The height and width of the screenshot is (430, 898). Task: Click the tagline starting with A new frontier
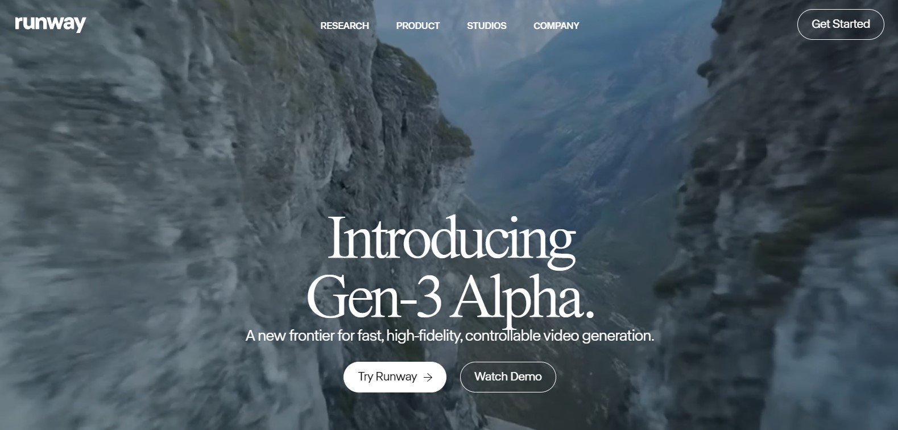[450, 336]
